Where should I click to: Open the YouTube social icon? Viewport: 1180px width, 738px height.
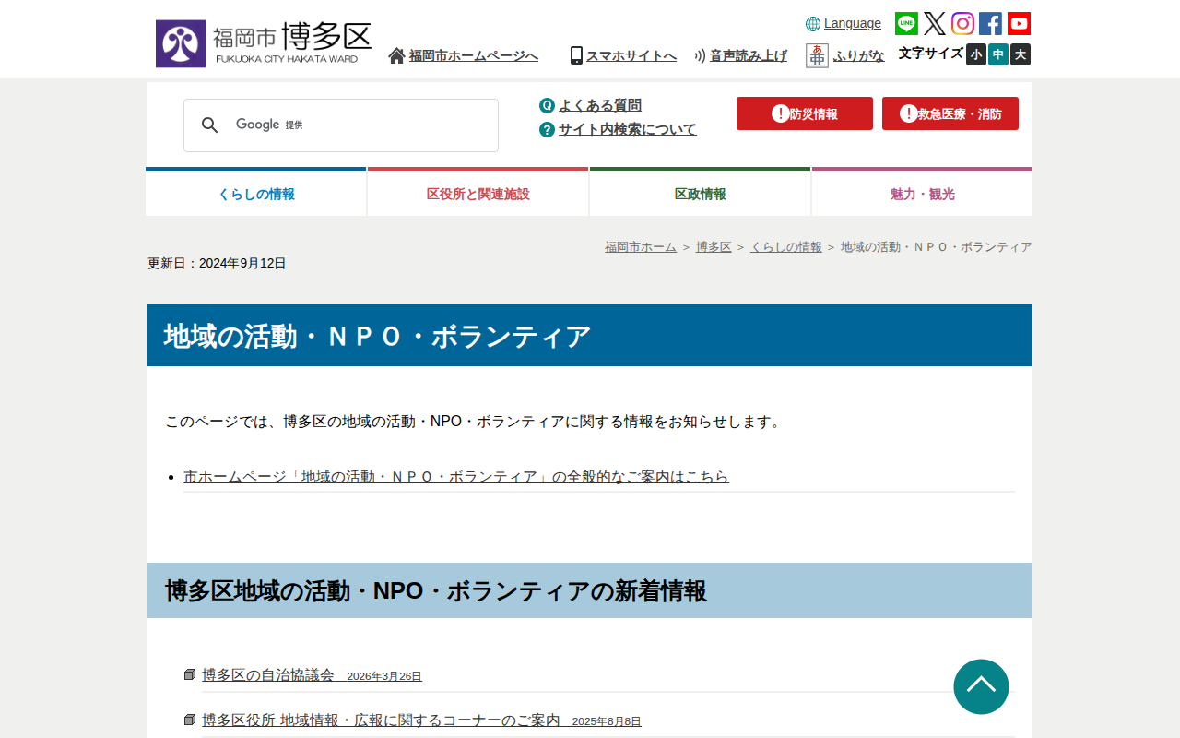tap(1019, 23)
